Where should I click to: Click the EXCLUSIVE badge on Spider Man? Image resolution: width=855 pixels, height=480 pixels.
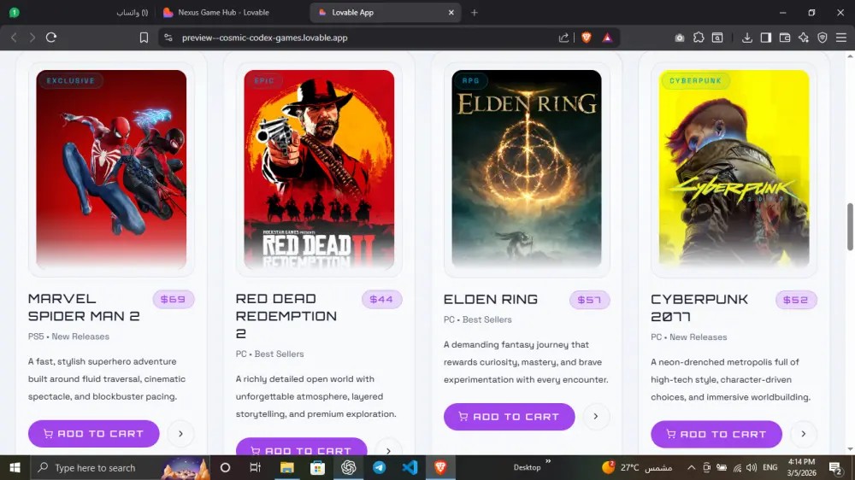tap(71, 80)
